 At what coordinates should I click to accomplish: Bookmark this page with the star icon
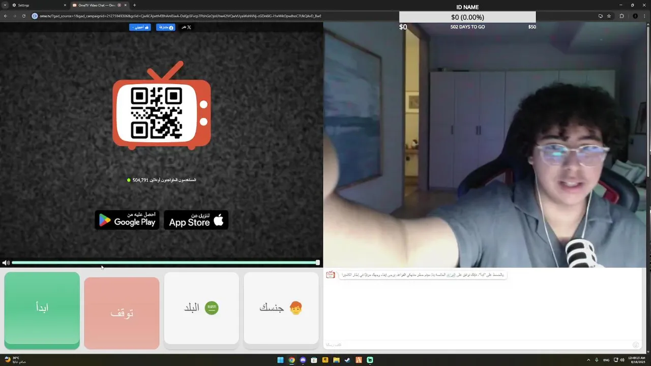coord(609,16)
